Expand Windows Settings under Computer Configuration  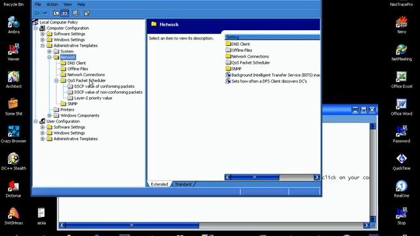tap(43, 40)
